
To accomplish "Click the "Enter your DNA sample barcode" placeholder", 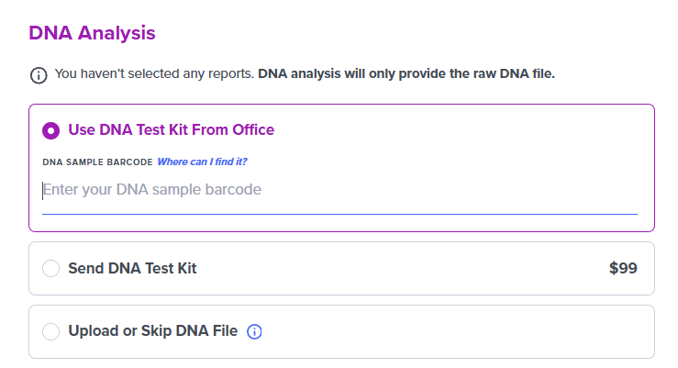I will click(152, 190).
